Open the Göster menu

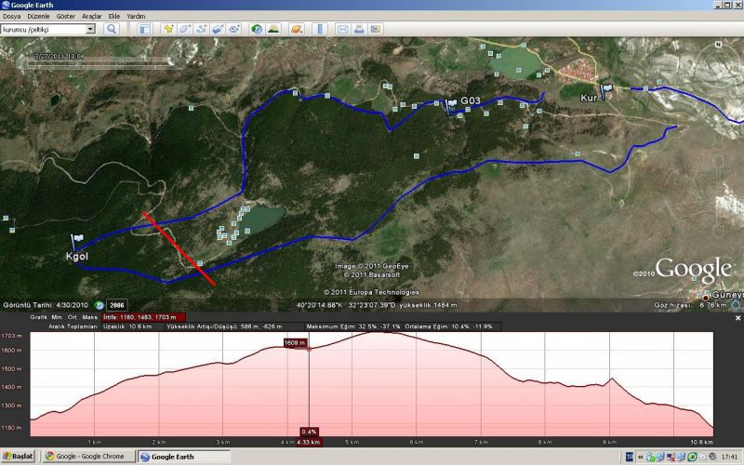pyautogui.click(x=65, y=16)
